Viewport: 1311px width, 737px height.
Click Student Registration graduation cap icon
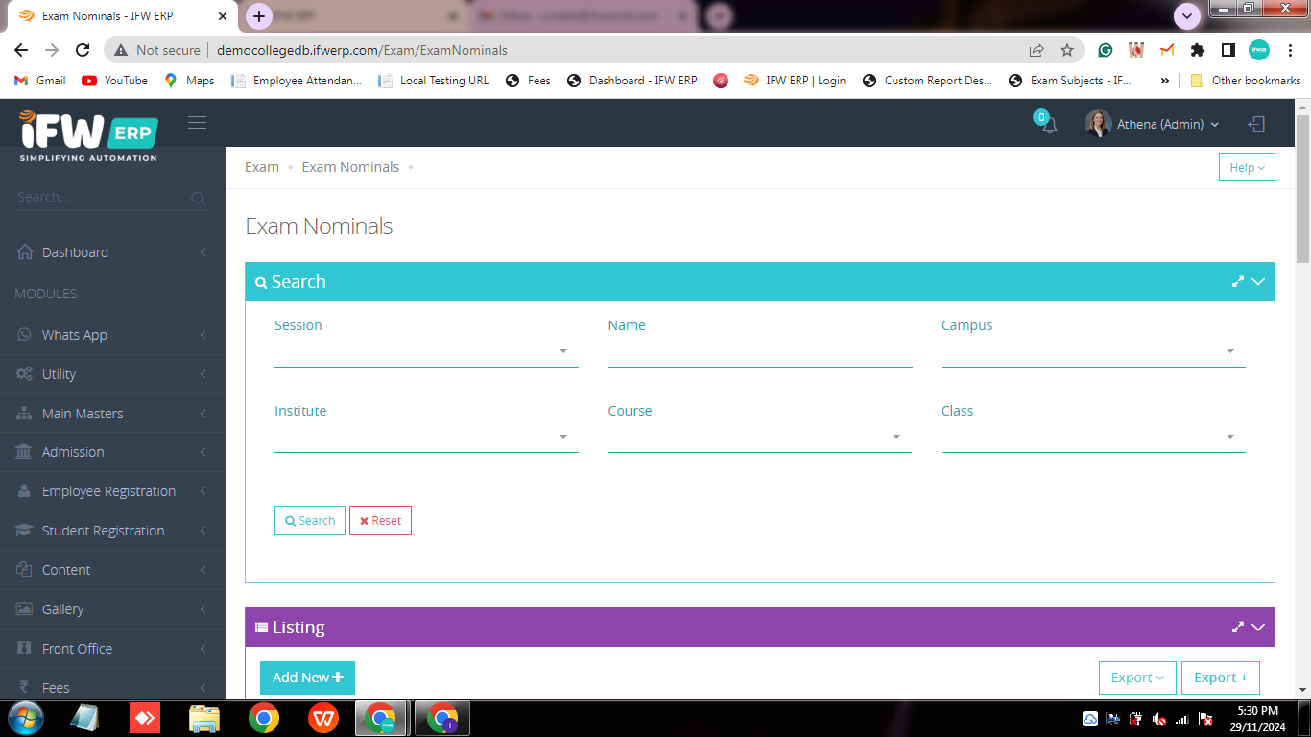[x=24, y=531]
